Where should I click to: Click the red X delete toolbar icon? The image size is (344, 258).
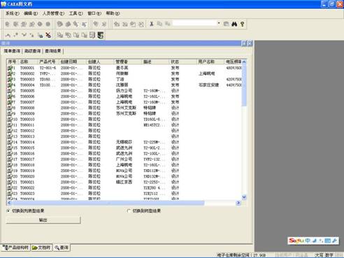click(48, 35)
